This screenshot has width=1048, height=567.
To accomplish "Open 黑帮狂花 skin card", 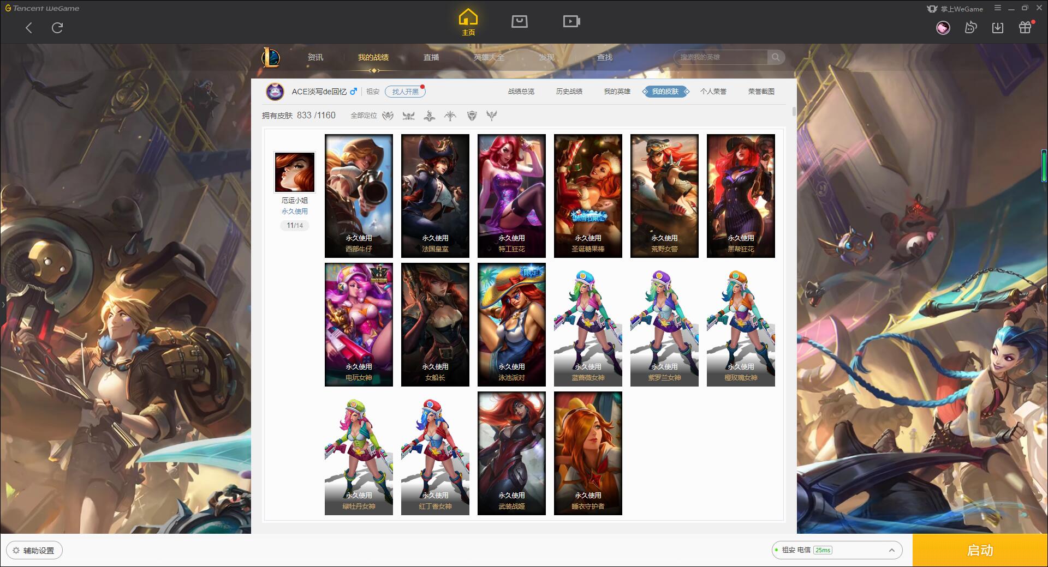I will pyautogui.click(x=741, y=196).
